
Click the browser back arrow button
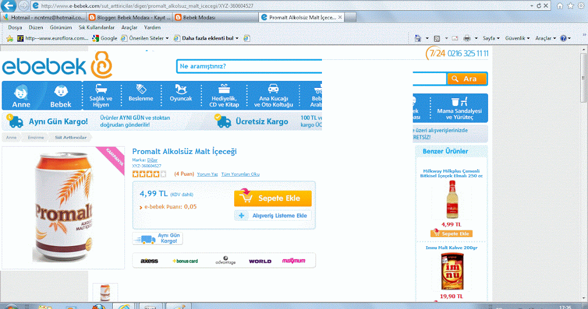point(9,6)
